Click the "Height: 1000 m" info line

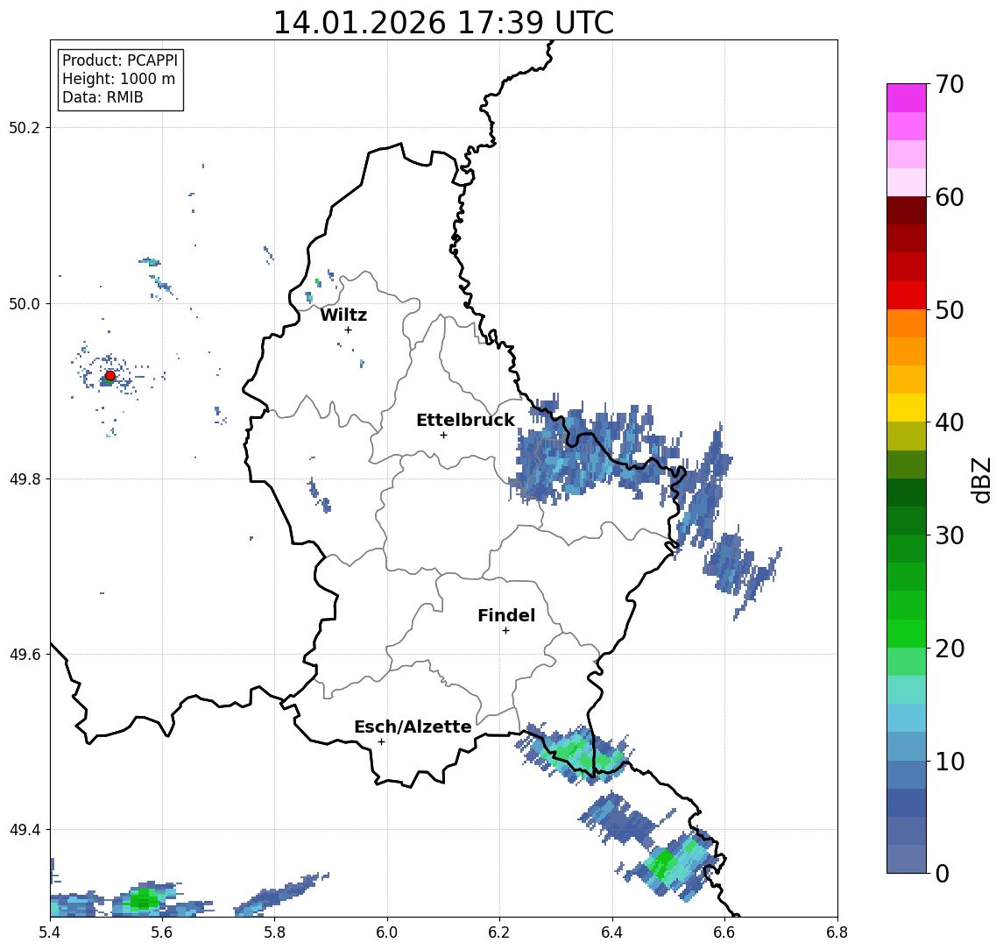click(118, 79)
